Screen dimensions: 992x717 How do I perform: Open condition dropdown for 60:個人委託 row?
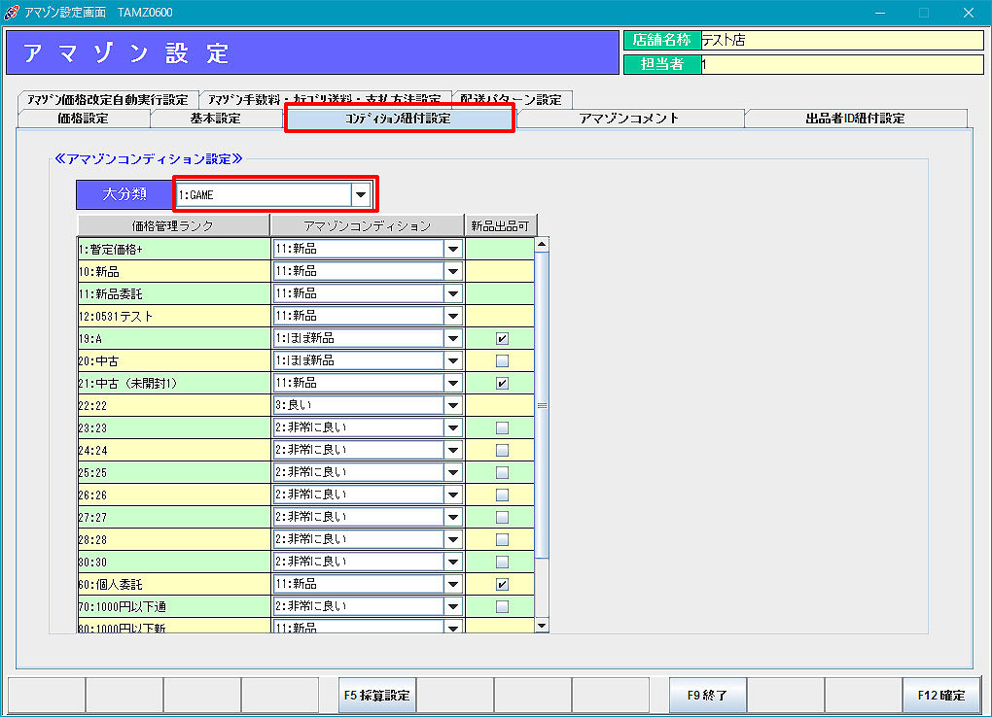click(452, 584)
